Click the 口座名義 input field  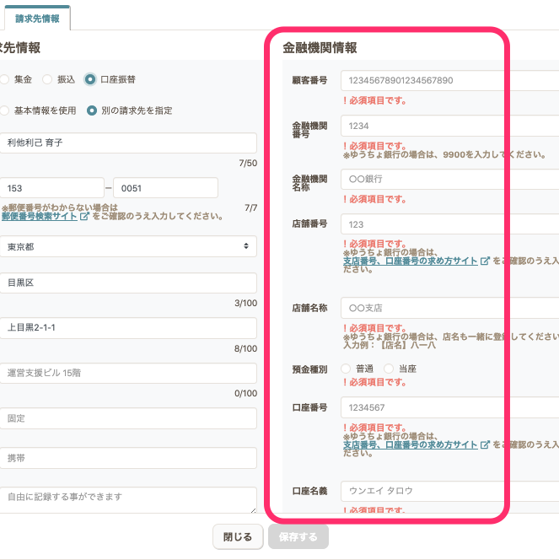pos(449,491)
